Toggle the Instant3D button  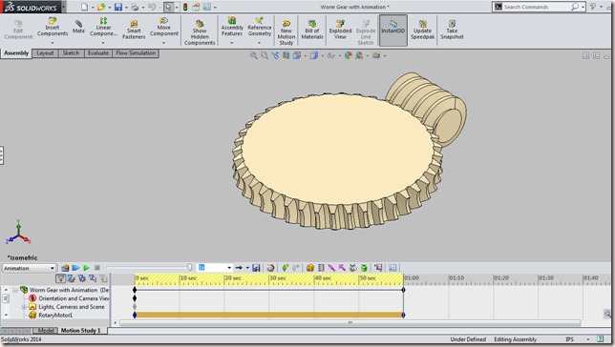(393, 31)
